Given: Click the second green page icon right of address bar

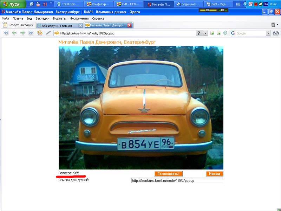Looking at the screenshot, I should click(218, 33).
